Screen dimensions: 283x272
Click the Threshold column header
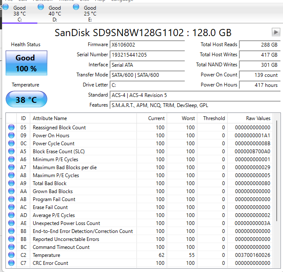click(x=212, y=118)
